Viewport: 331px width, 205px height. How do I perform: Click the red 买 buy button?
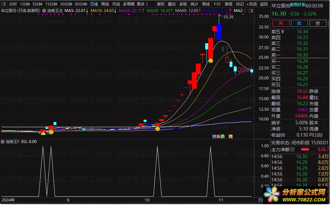(x=281, y=23)
